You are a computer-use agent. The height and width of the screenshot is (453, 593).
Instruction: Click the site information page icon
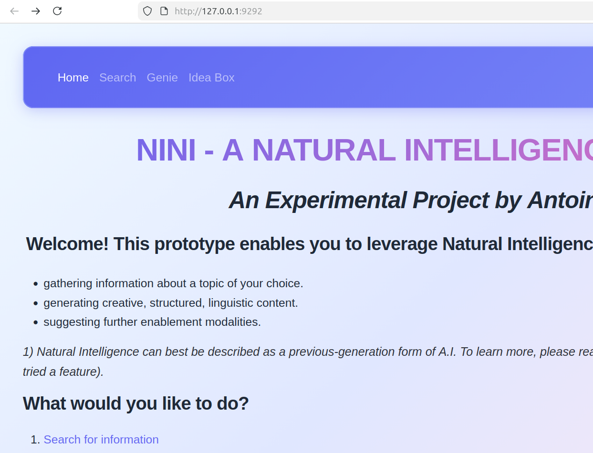point(163,10)
